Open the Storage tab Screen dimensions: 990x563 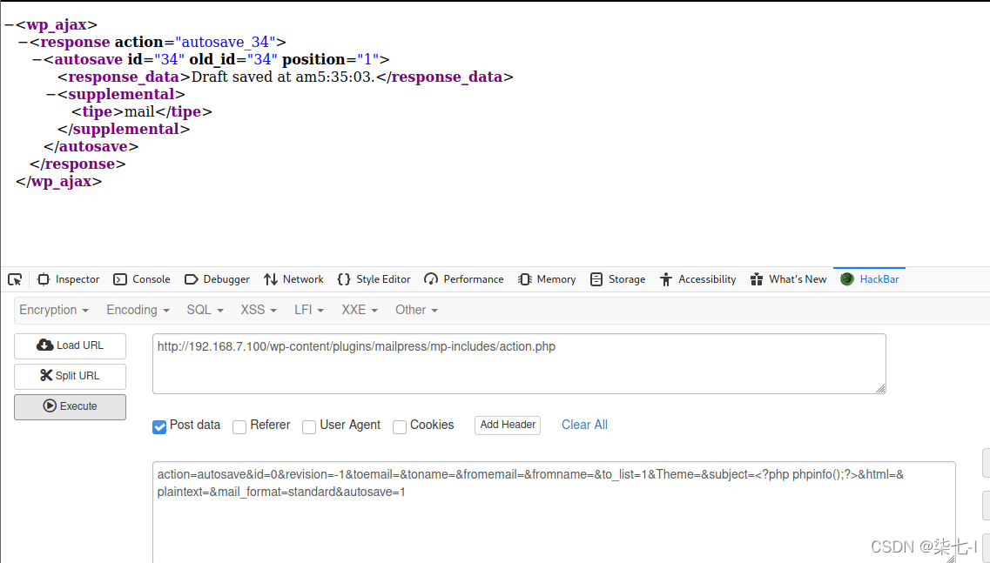(617, 279)
